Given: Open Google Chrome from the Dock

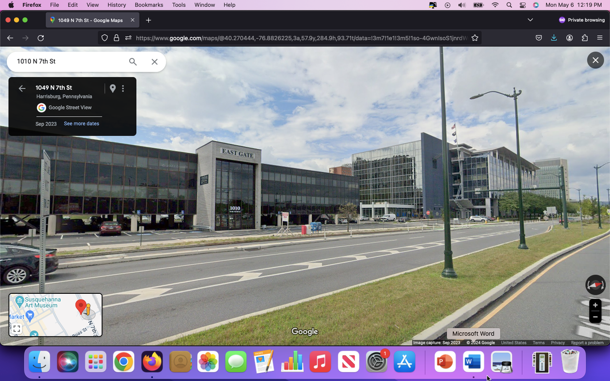Looking at the screenshot, I should tap(123, 362).
